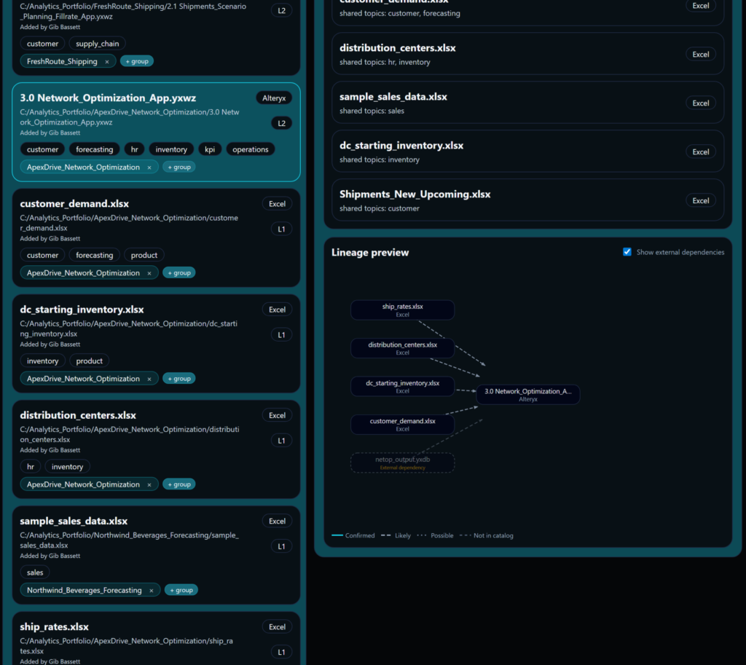This screenshot has width=746, height=665.
Task: Add group to sample_sales_data.xlsx card
Action: [x=181, y=590]
